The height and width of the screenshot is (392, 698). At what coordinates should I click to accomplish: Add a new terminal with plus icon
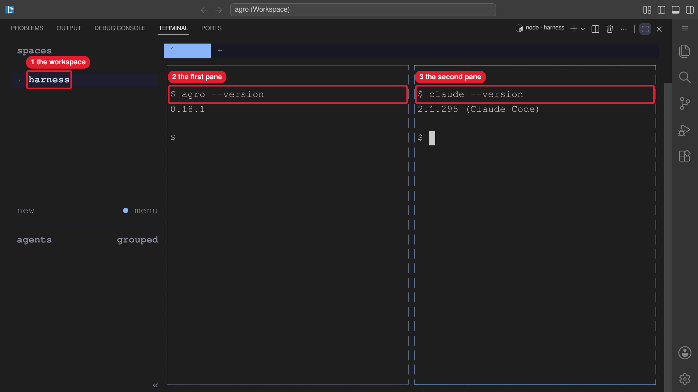(574, 29)
